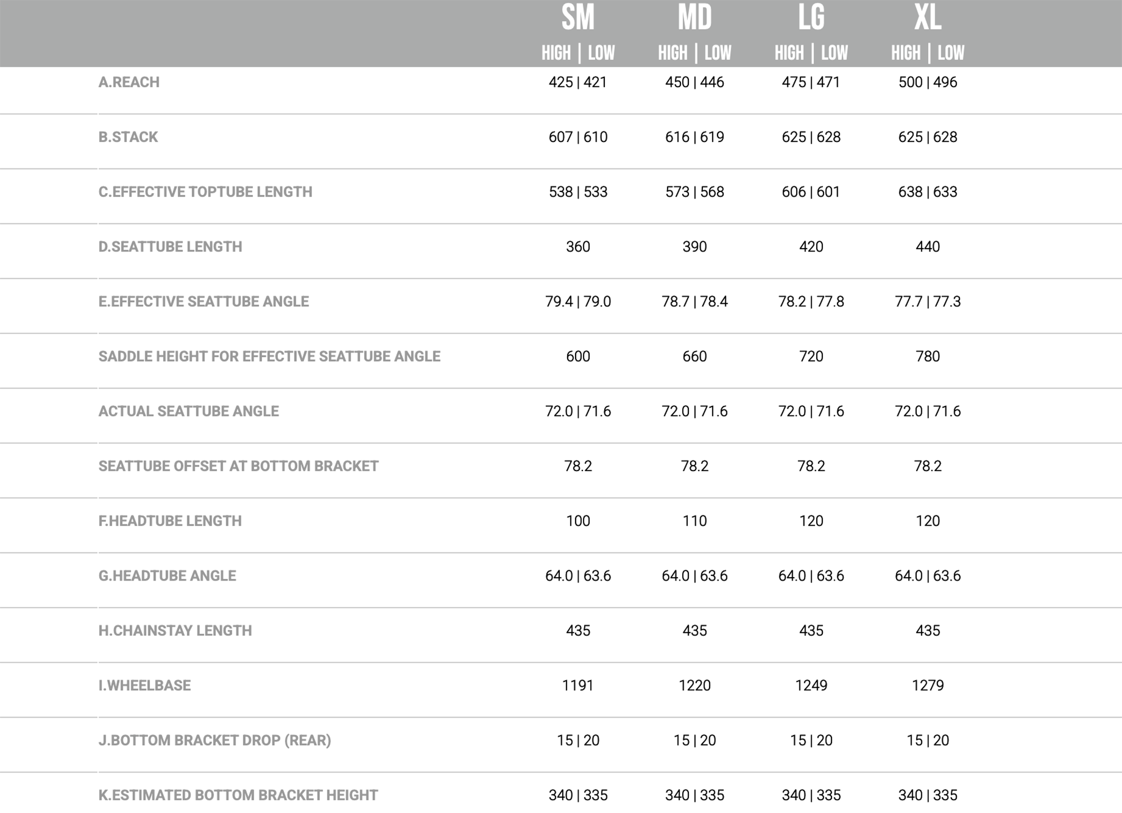
Task: Click SM reach value 425 | 421
Action: point(578,83)
